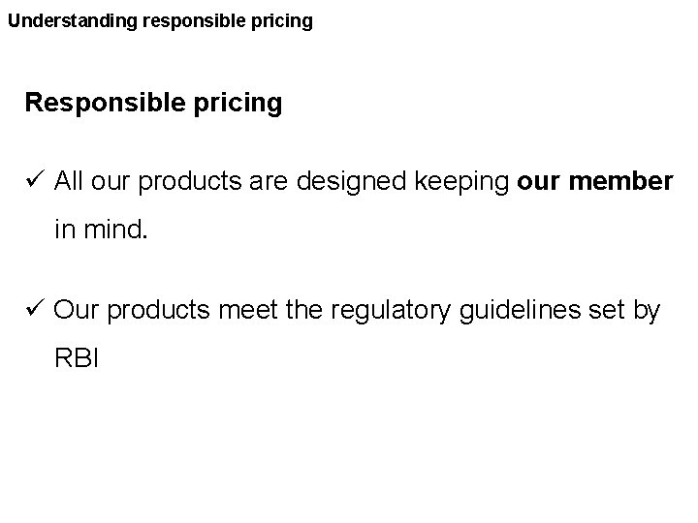Click the checkmark beside 'All our products'
This screenshot has height=523, width=698.
pos(35,179)
